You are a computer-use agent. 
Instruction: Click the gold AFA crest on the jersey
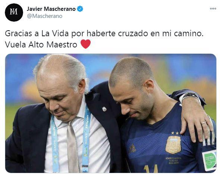pyautogui.click(x=173, y=145)
